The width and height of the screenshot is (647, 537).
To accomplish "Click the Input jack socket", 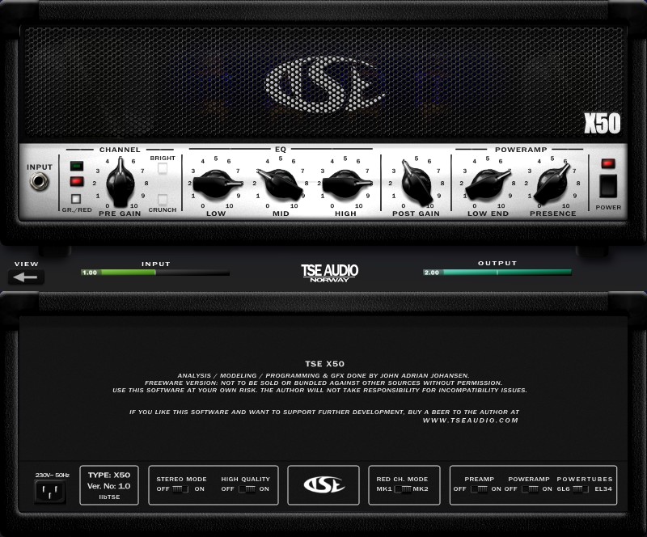I will click(39, 182).
